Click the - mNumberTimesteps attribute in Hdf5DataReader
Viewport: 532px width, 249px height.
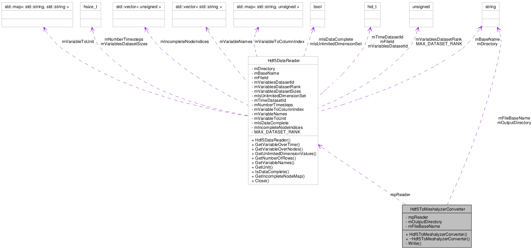coord(272,105)
